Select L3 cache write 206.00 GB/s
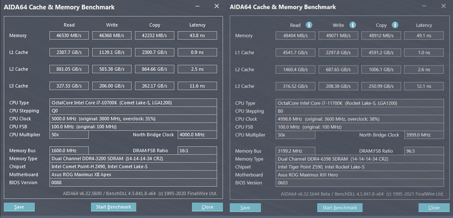This screenshot has width=453, height=218. coord(112,86)
